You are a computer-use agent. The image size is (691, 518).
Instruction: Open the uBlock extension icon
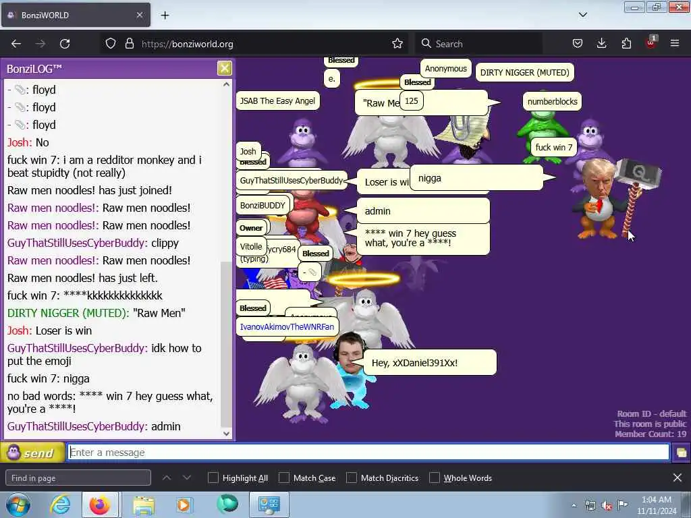coord(651,42)
